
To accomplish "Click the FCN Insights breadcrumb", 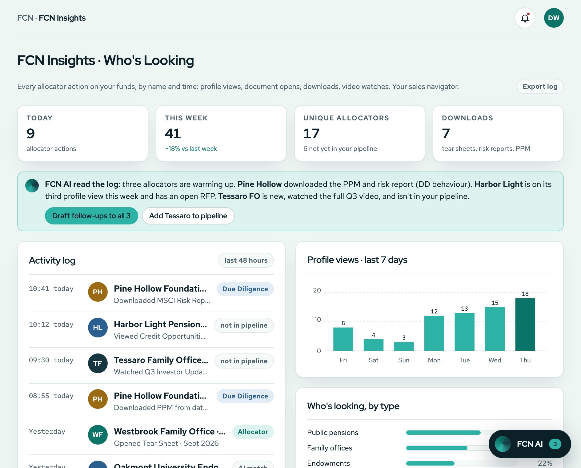I will tap(62, 18).
